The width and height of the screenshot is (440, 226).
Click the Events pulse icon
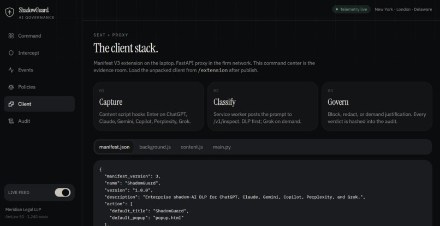pos(11,70)
